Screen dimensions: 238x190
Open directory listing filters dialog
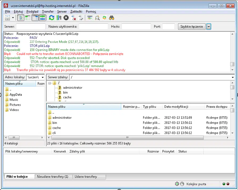coord(90,18)
